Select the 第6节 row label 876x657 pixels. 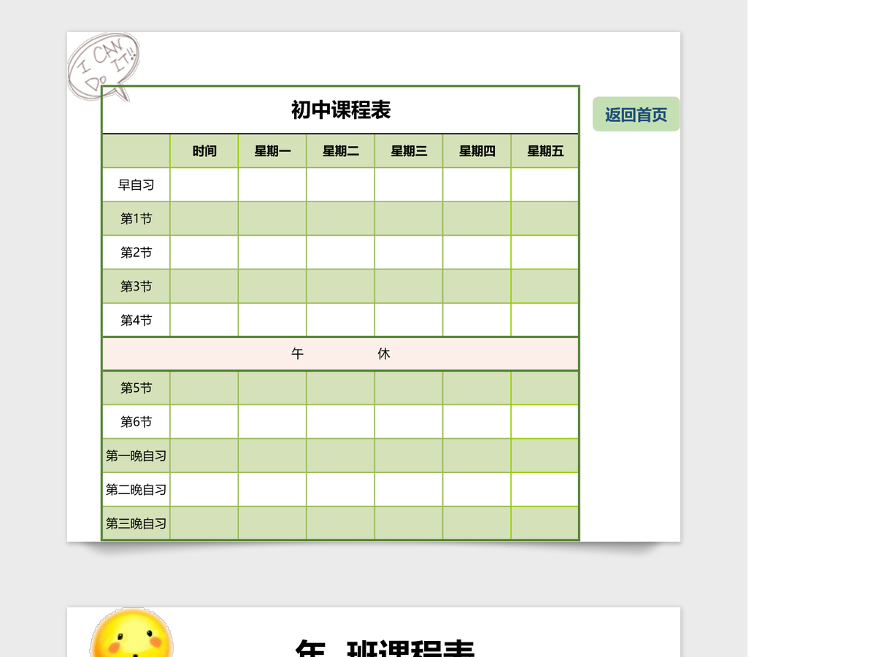click(137, 421)
